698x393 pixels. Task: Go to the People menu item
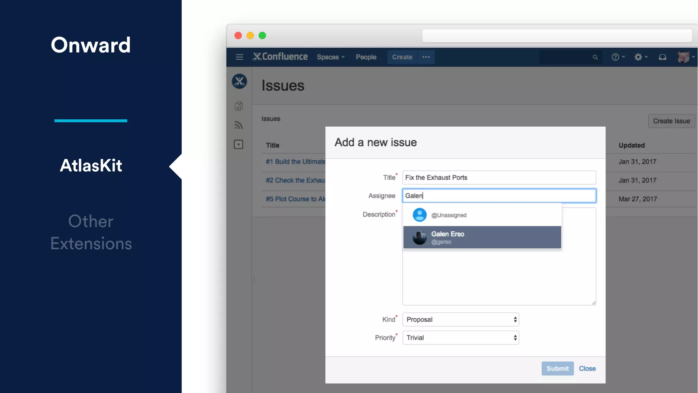366,57
